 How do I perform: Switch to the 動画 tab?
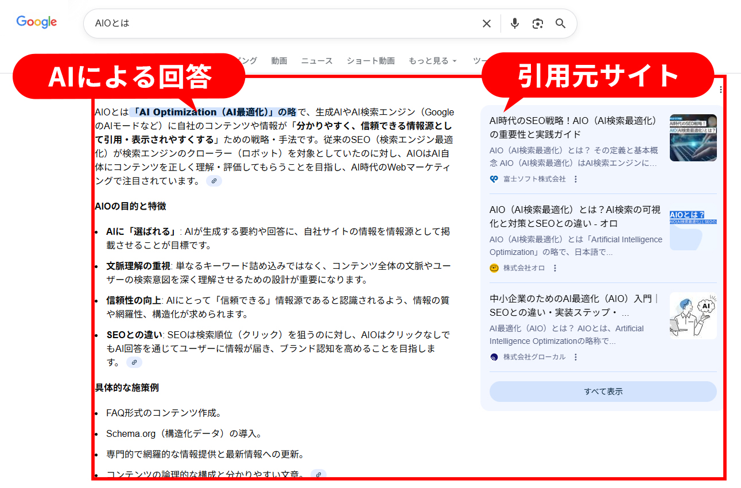279,61
